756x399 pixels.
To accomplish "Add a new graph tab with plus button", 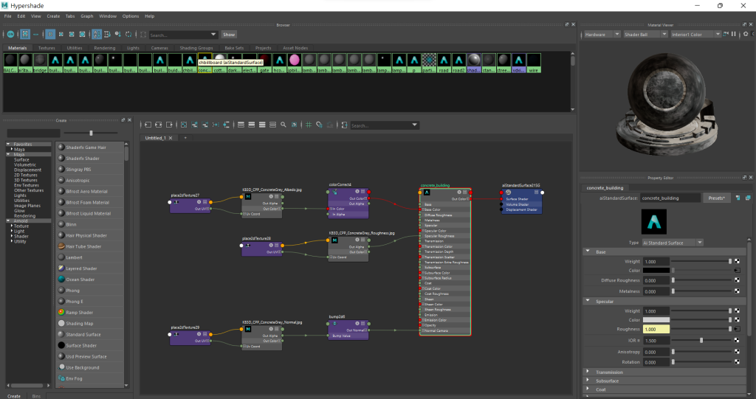I will [x=185, y=138].
